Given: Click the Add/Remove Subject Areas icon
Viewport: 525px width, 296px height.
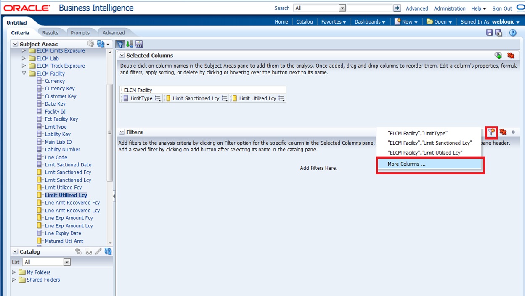Looking at the screenshot, I should coord(91,44).
